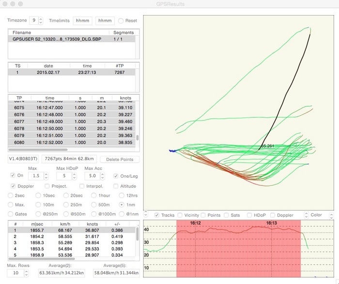Click the Timezone stepper arrows
Image resolution: width=339 pixels, height=284 pixels.
point(41,21)
